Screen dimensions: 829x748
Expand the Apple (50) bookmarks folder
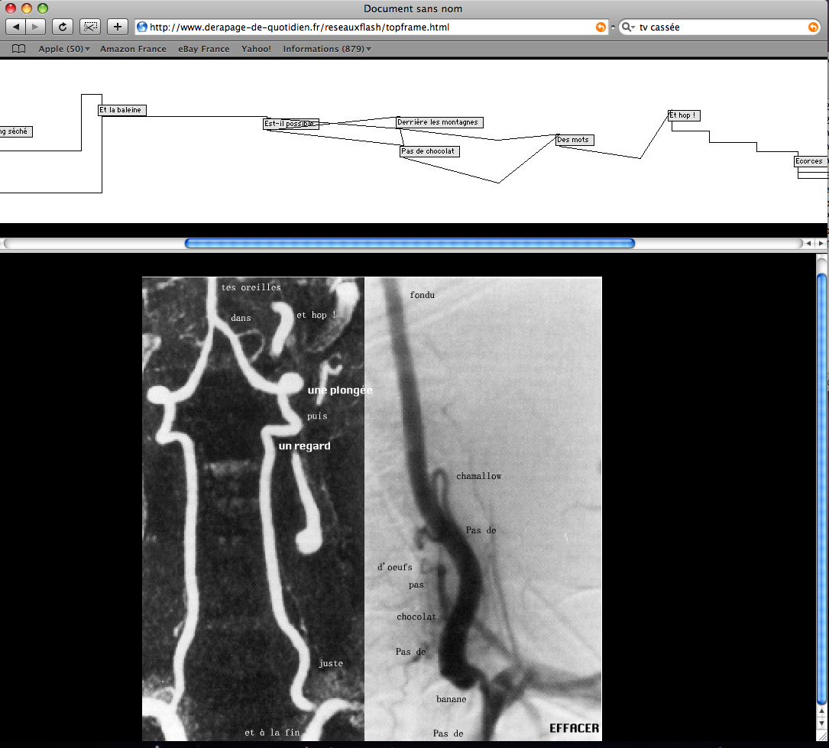point(64,49)
